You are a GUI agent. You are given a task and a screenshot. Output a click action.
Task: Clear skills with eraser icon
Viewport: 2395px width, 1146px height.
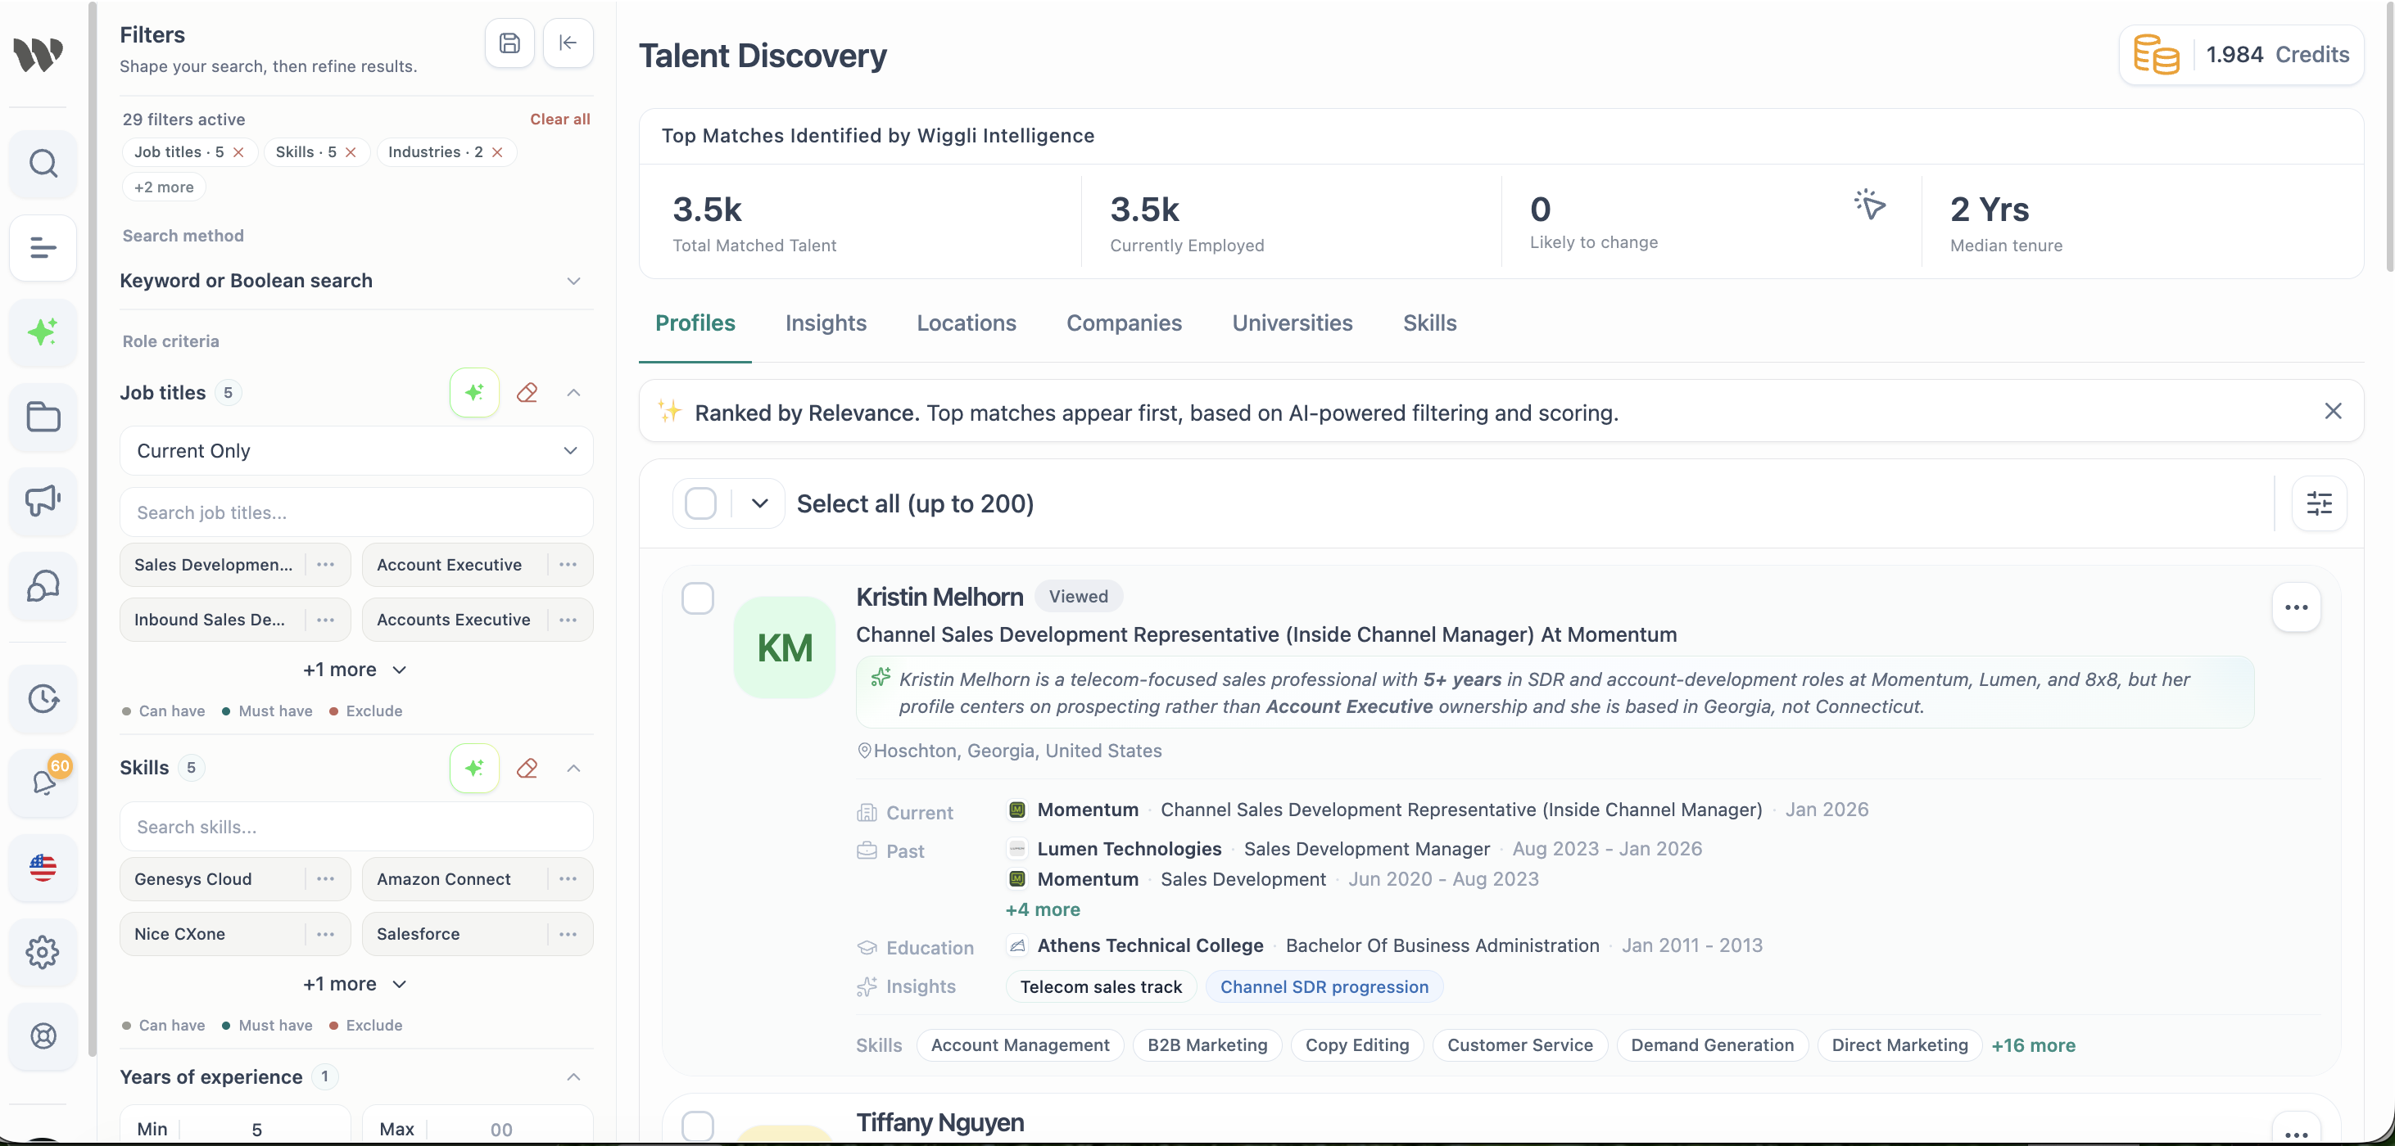point(527,768)
